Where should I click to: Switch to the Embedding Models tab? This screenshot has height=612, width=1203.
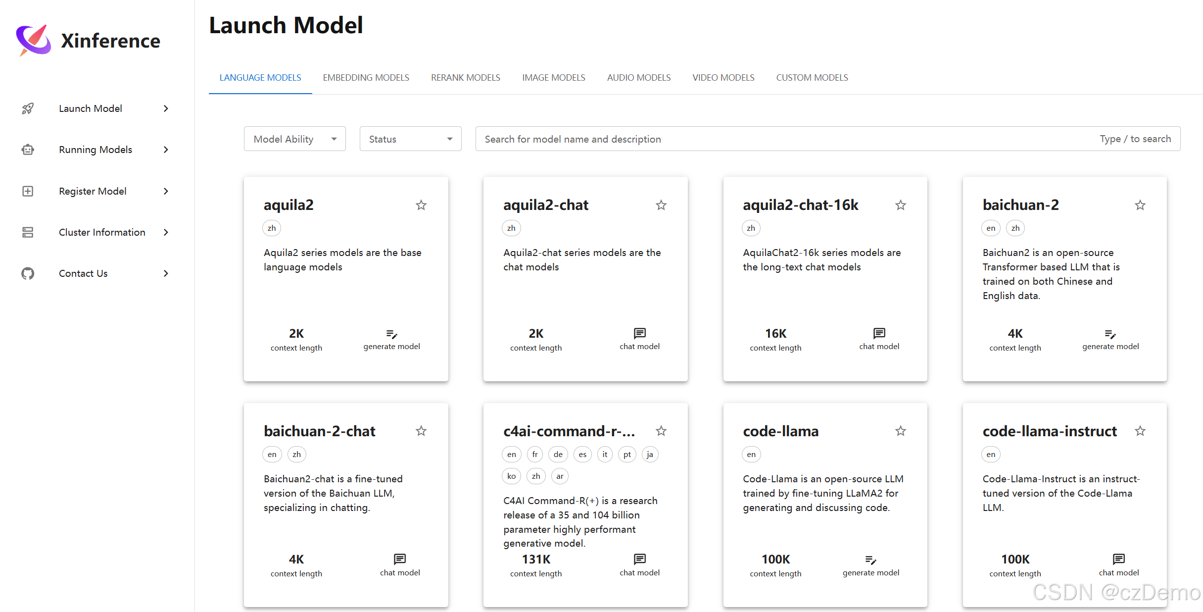pos(366,78)
